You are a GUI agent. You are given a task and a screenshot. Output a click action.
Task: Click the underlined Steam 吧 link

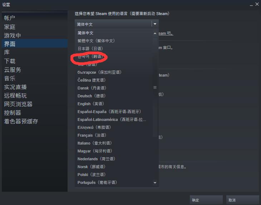(x=166, y=33)
